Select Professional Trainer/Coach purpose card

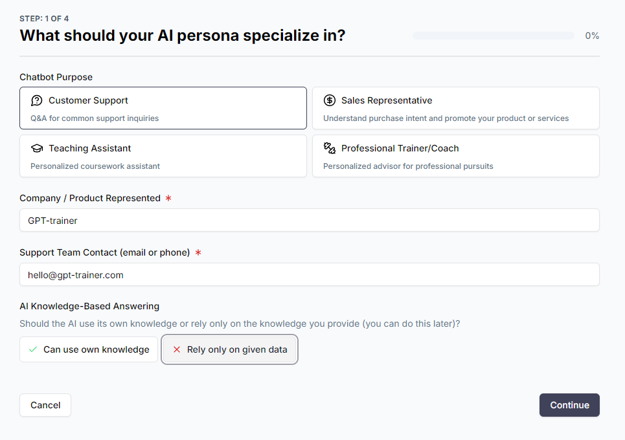[x=455, y=156]
